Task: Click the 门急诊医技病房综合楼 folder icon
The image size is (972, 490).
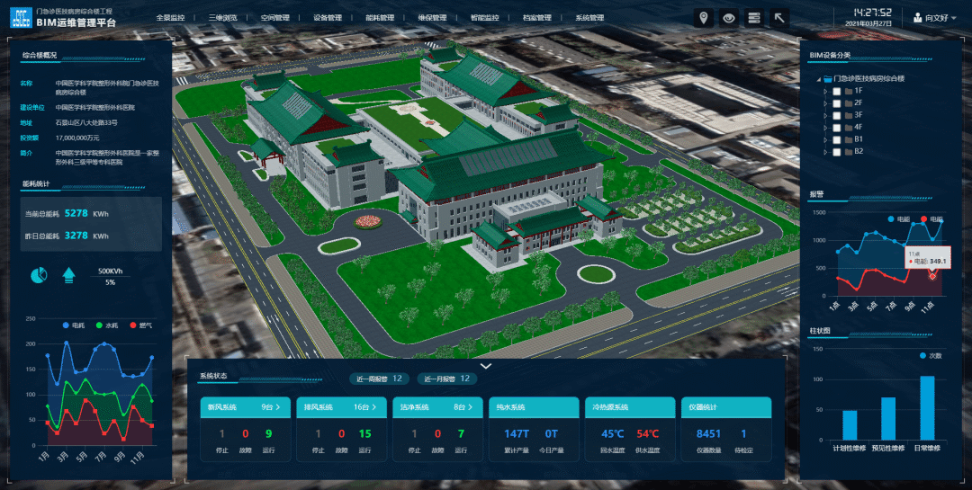Action: tap(828, 79)
